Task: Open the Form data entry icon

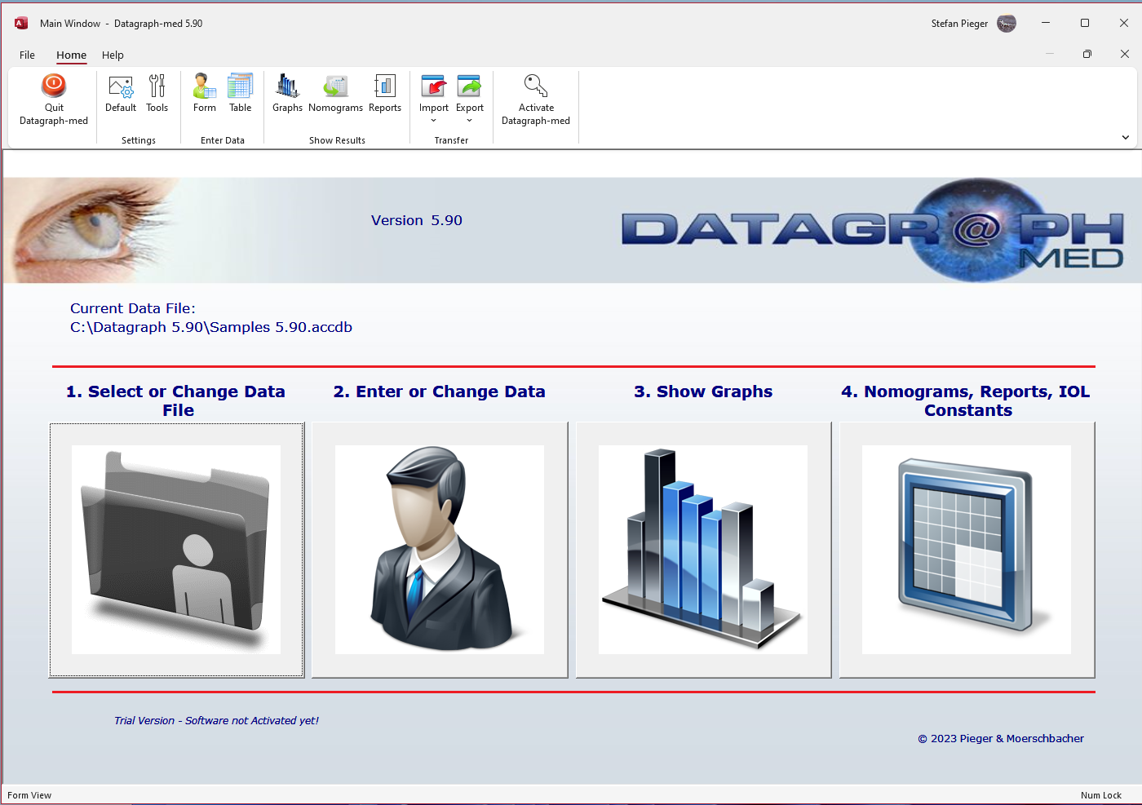Action: pos(205,87)
